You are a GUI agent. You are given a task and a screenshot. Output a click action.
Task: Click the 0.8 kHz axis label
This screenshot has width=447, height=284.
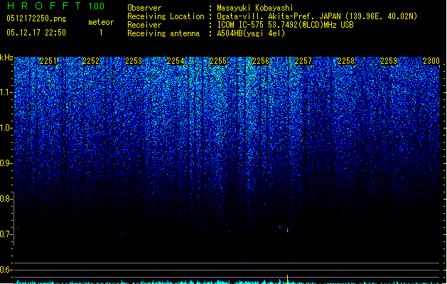(6, 199)
